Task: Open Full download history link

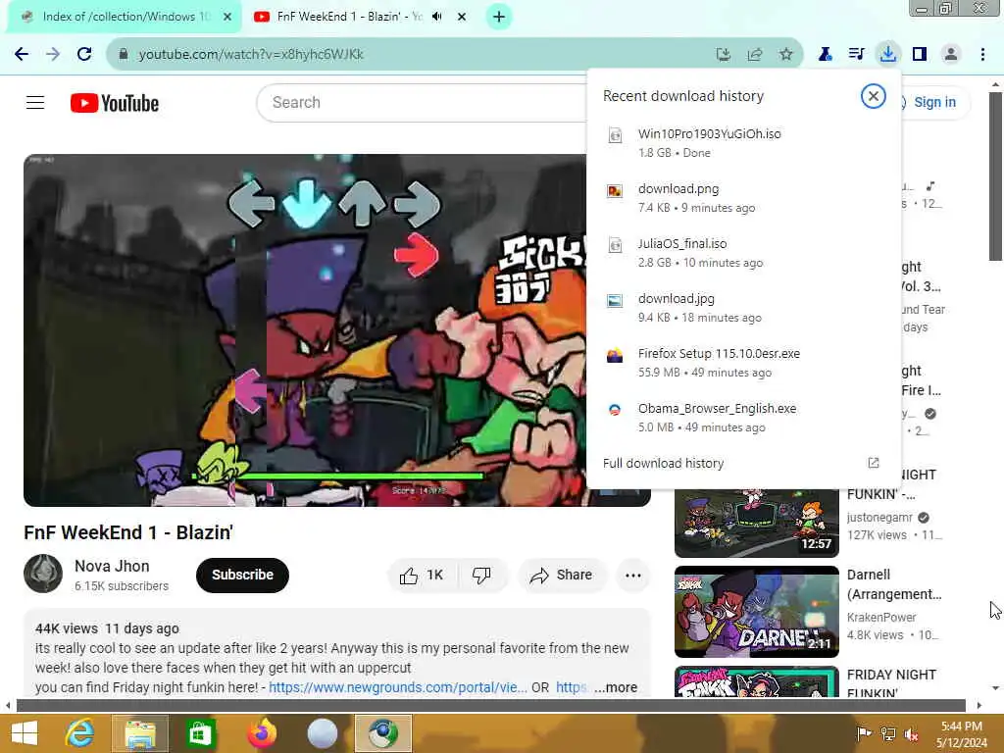Action: click(x=664, y=463)
